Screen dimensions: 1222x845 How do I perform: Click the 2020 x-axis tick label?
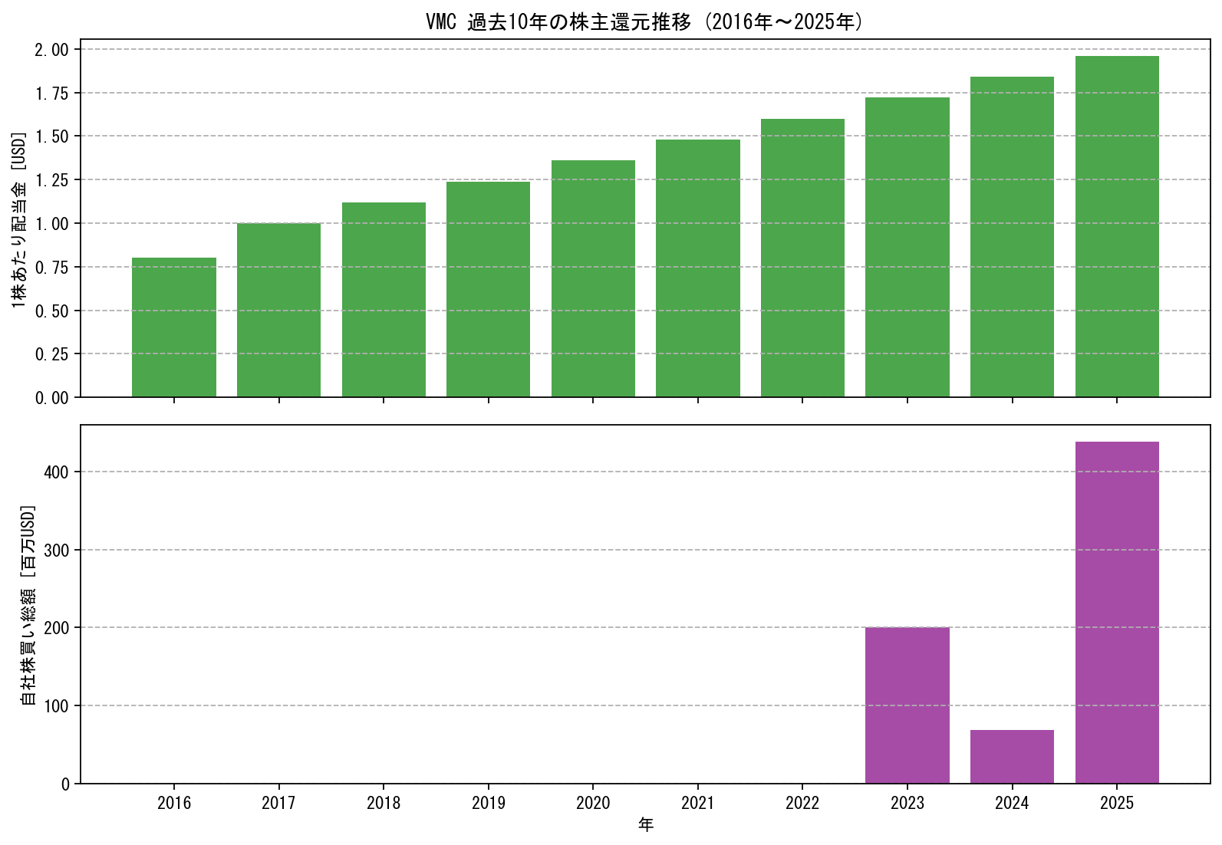[x=593, y=803]
